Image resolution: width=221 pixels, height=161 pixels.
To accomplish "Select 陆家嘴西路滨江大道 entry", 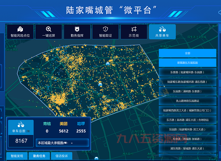I will (x=187, y=110).
